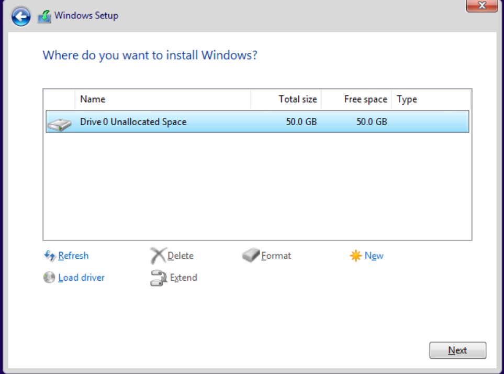Click the Load driver disc icon
The width and height of the screenshot is (504, 374).
tap(49, 278)
